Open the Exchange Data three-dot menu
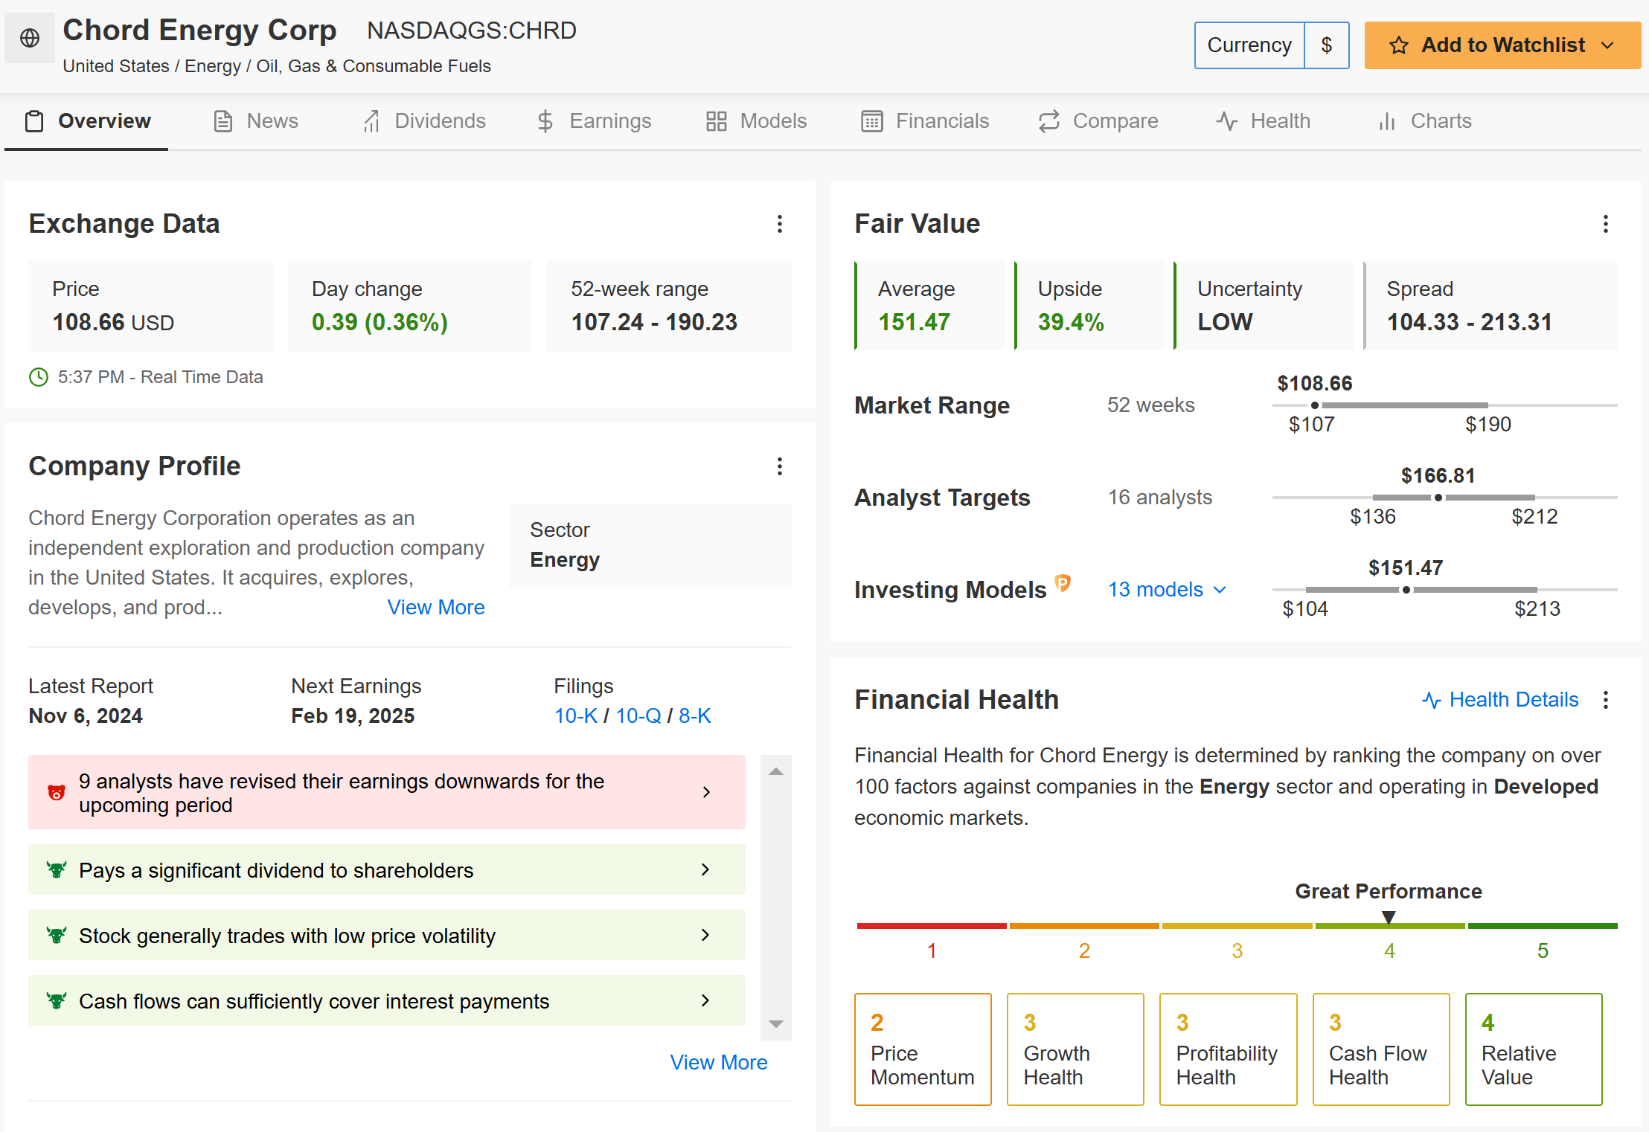Screen dimensions: 1649x1132 780,224
